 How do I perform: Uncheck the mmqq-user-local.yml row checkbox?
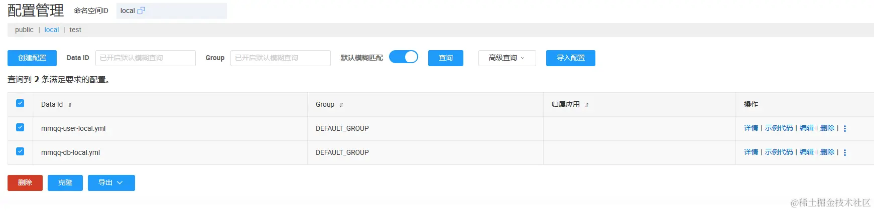pos(20,127)
